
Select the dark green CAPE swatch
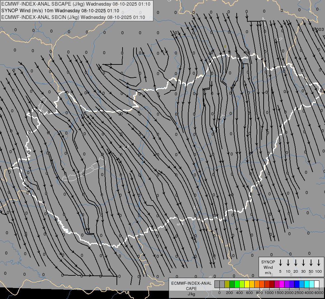(232, 284)
